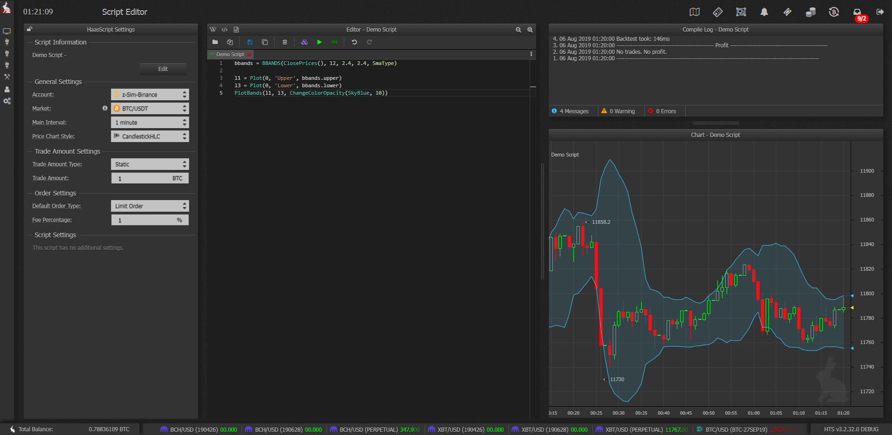Redo the editor change
The height and width of the screenshot is (435, 892).
369,42
